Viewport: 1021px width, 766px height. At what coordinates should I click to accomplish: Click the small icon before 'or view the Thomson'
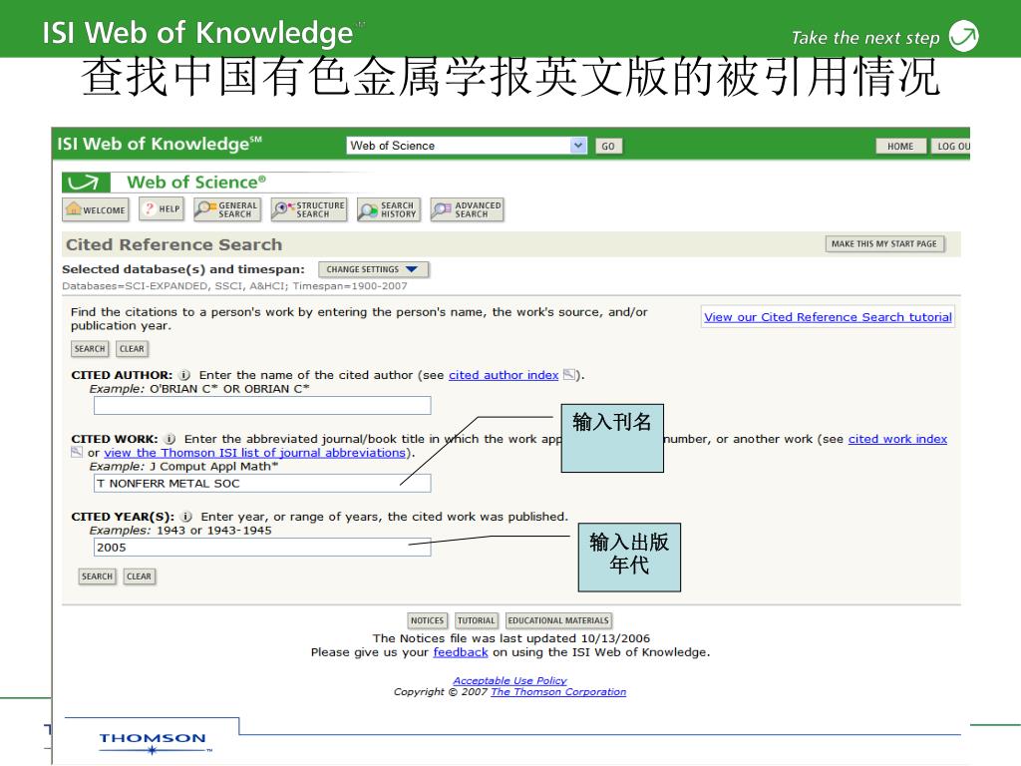pyautogui.click(x=77, y=452)
